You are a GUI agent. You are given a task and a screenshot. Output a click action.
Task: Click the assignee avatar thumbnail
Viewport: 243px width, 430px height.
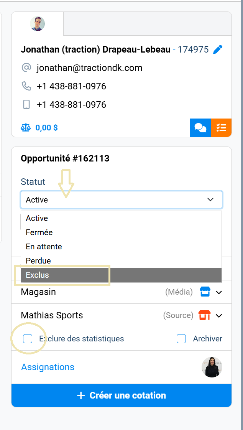212,367
